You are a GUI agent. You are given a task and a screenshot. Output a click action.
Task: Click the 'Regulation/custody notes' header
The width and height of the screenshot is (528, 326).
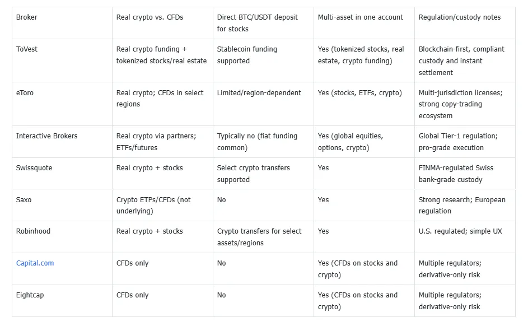459,17
